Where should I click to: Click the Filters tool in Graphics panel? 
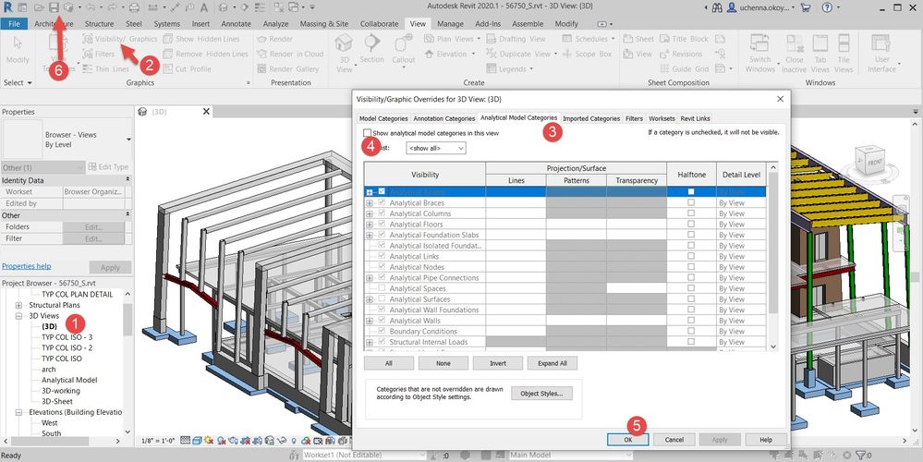click(x=98, y=55)
